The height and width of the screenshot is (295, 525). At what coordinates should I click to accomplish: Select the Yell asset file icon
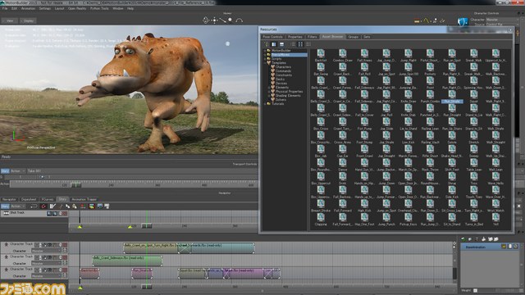pyautogui.click(x=495, y=216)
